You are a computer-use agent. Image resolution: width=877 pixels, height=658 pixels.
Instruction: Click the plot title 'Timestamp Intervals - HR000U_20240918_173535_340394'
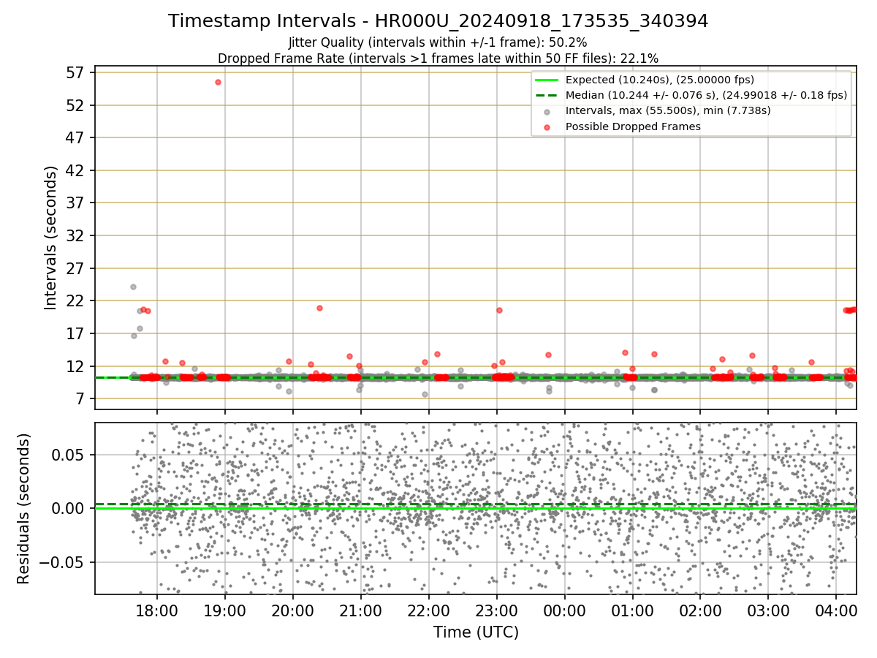[x=438, y=21]
